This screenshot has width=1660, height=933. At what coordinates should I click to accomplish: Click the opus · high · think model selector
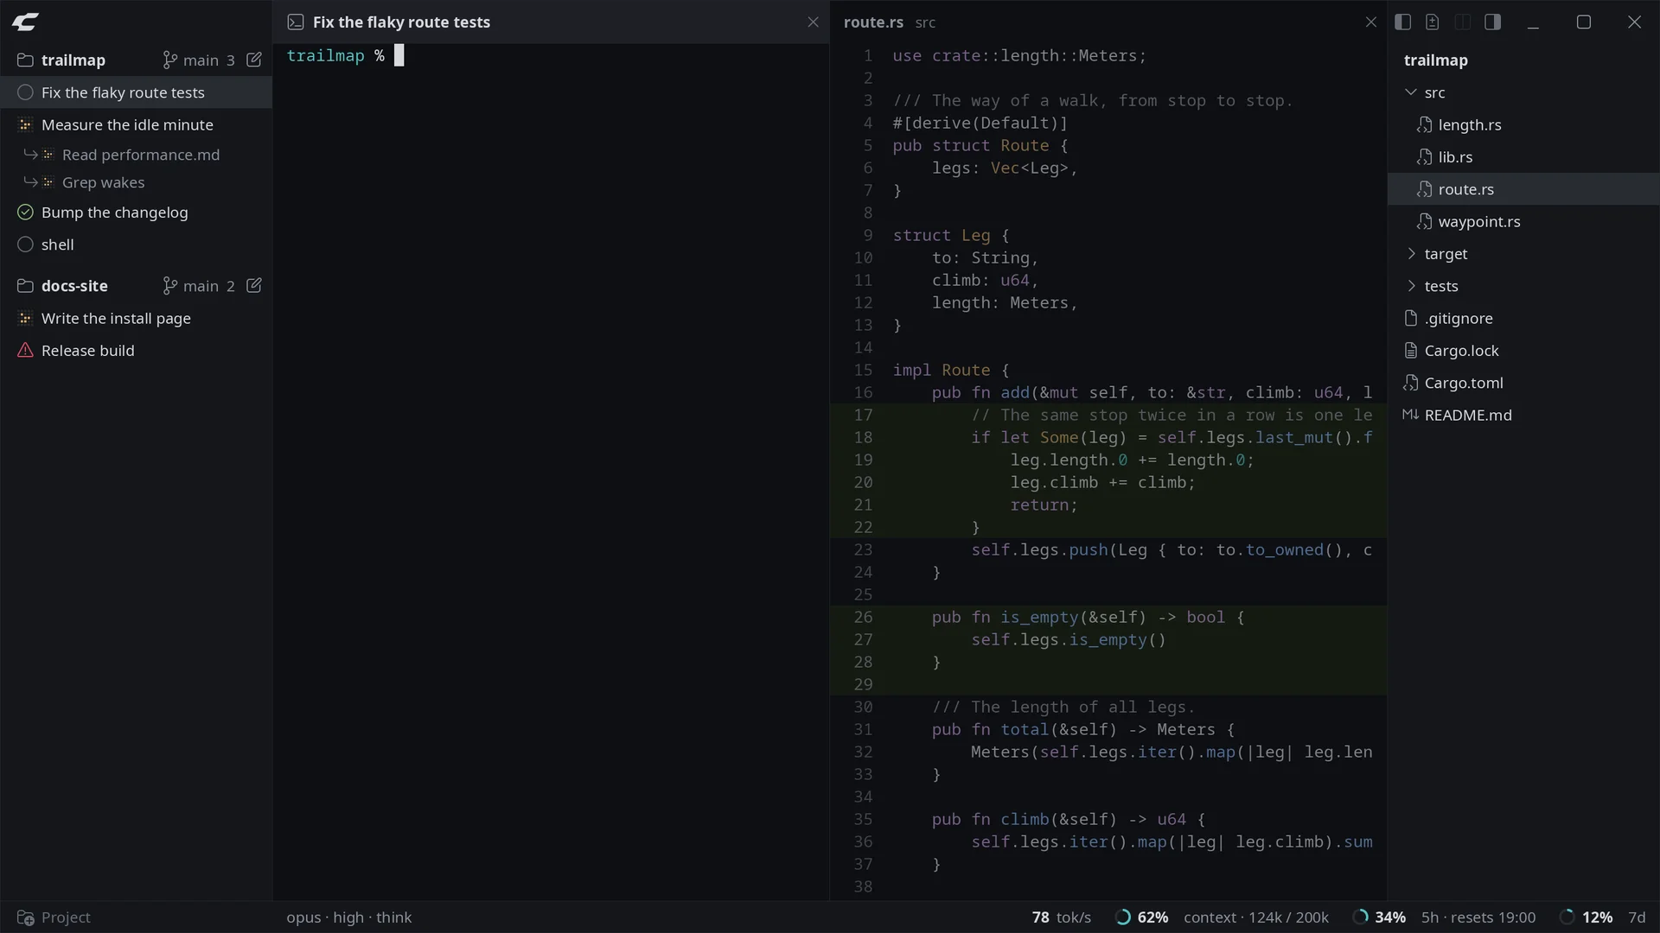click(x=349, y=917)
